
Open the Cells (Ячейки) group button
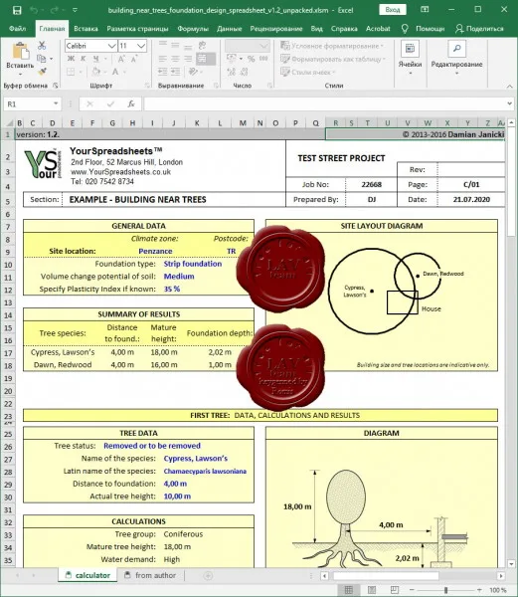(x=410, y=58)
